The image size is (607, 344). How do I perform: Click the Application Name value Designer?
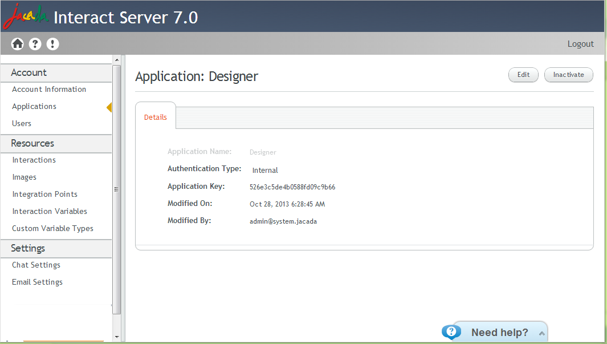pos(263,152)
